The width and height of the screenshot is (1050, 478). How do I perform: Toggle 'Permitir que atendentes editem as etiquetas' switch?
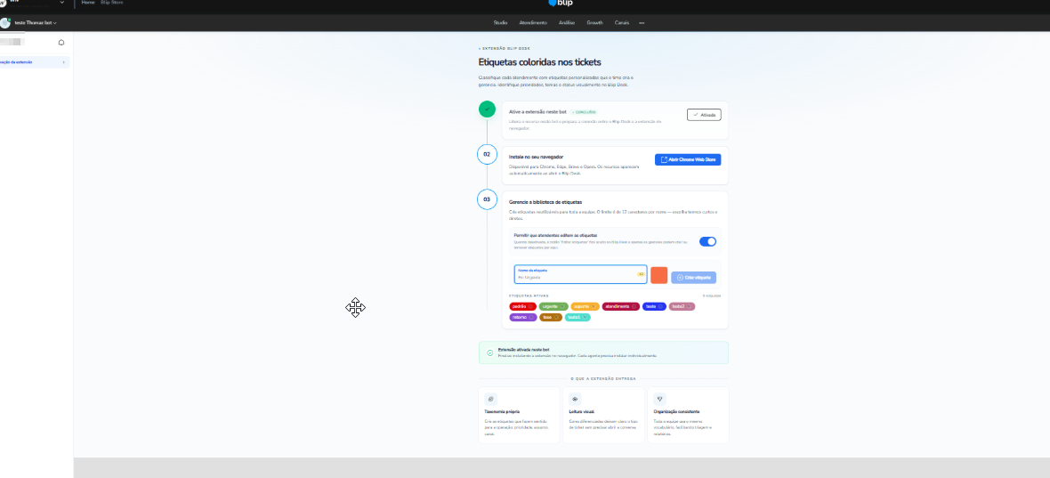pyautogui.click(x=707, y=241)
